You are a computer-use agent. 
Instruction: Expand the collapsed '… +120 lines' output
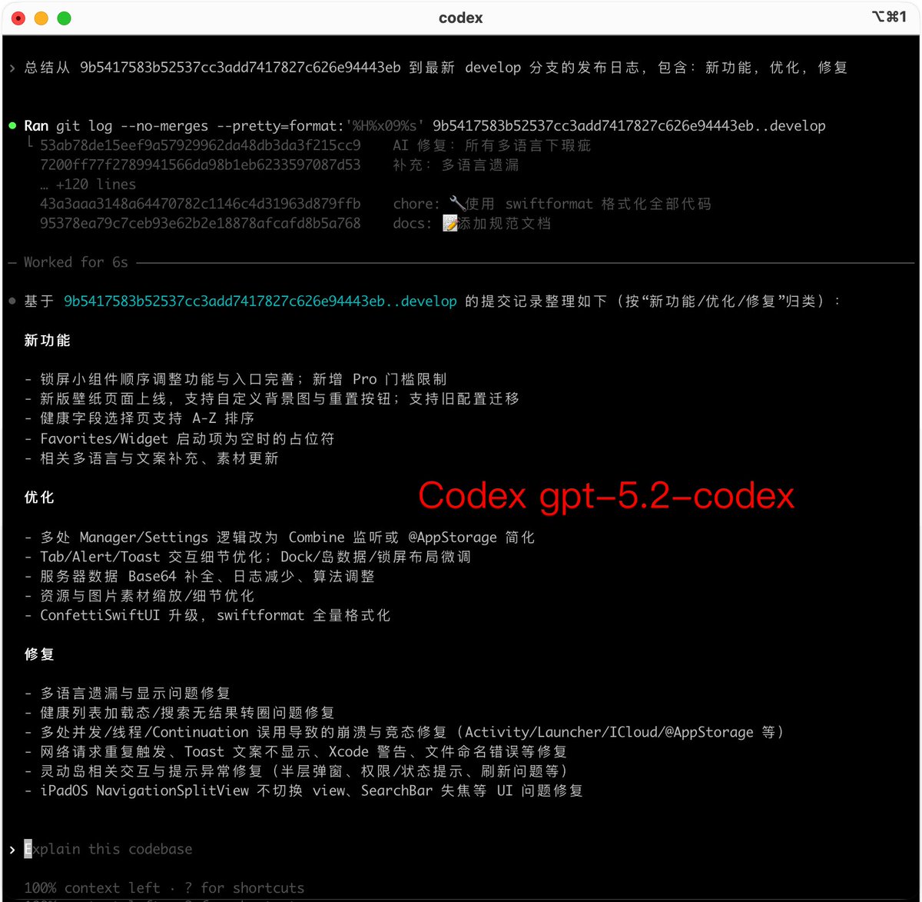(x=88, y=185)
